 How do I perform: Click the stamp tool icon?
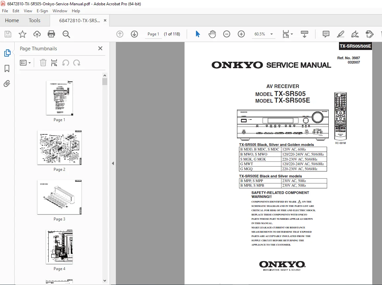click(x=369, y=34)
